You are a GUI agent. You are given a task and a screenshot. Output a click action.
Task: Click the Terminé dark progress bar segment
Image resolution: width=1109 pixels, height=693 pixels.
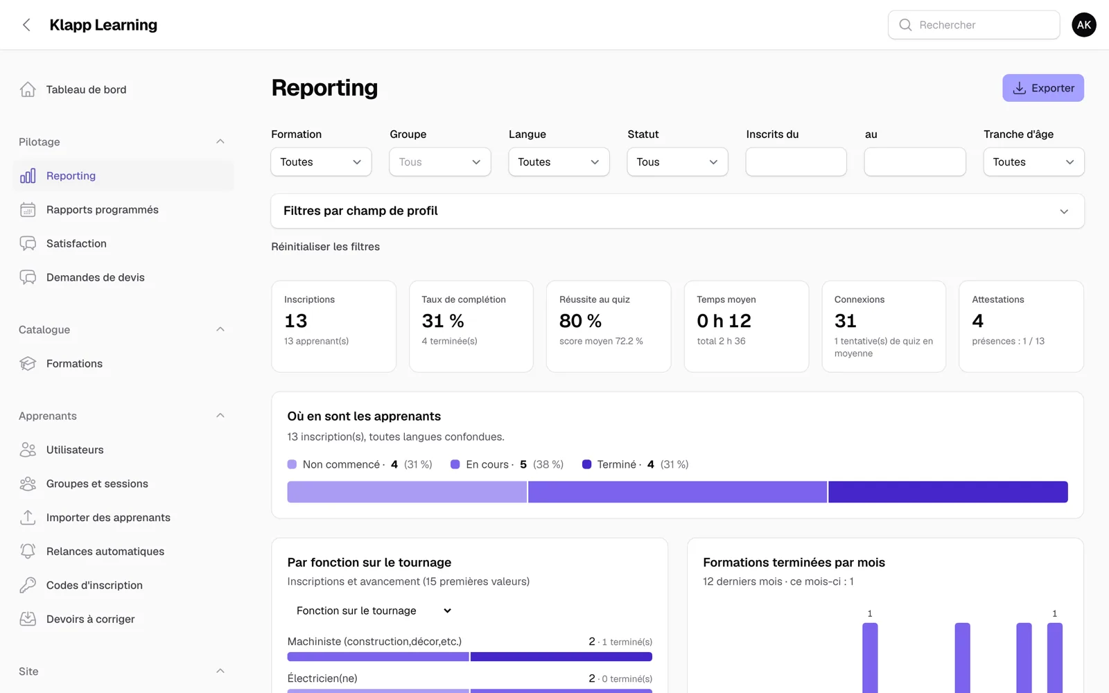(948, 492)
